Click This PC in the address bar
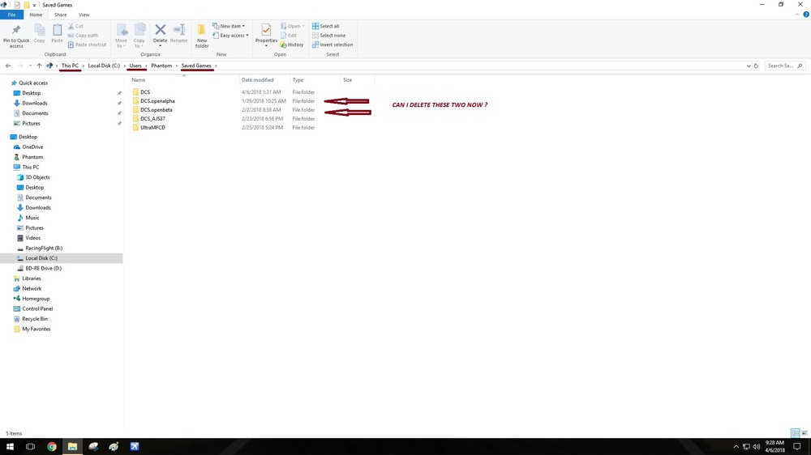Viewport: 811px width, 455px height. coord(70,66)
